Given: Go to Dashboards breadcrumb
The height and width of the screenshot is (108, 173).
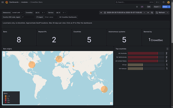Looking at the screenshot, I should pyautogui.click(x=14, y=2).
